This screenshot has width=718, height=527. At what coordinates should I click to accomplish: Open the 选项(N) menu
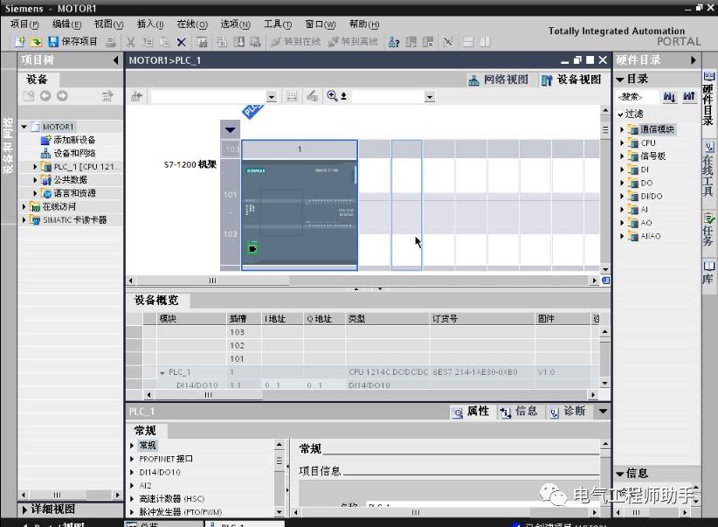tap(235, 24)
